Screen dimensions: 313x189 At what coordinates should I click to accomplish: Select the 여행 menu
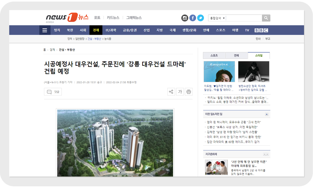(x=235, y=30)
